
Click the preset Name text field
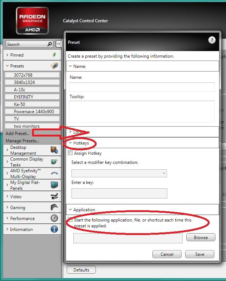[141, 87]
